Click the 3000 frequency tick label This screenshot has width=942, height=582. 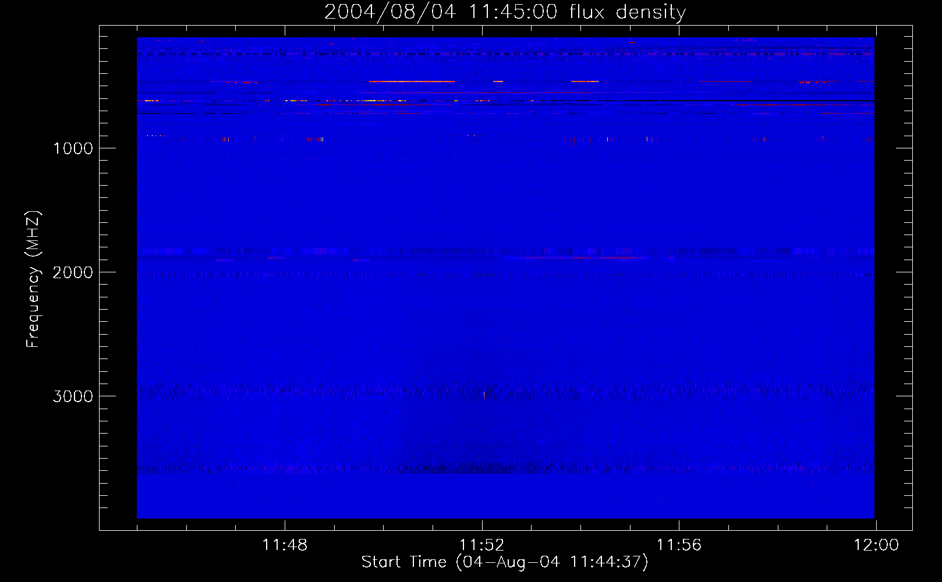pos(73,396)
